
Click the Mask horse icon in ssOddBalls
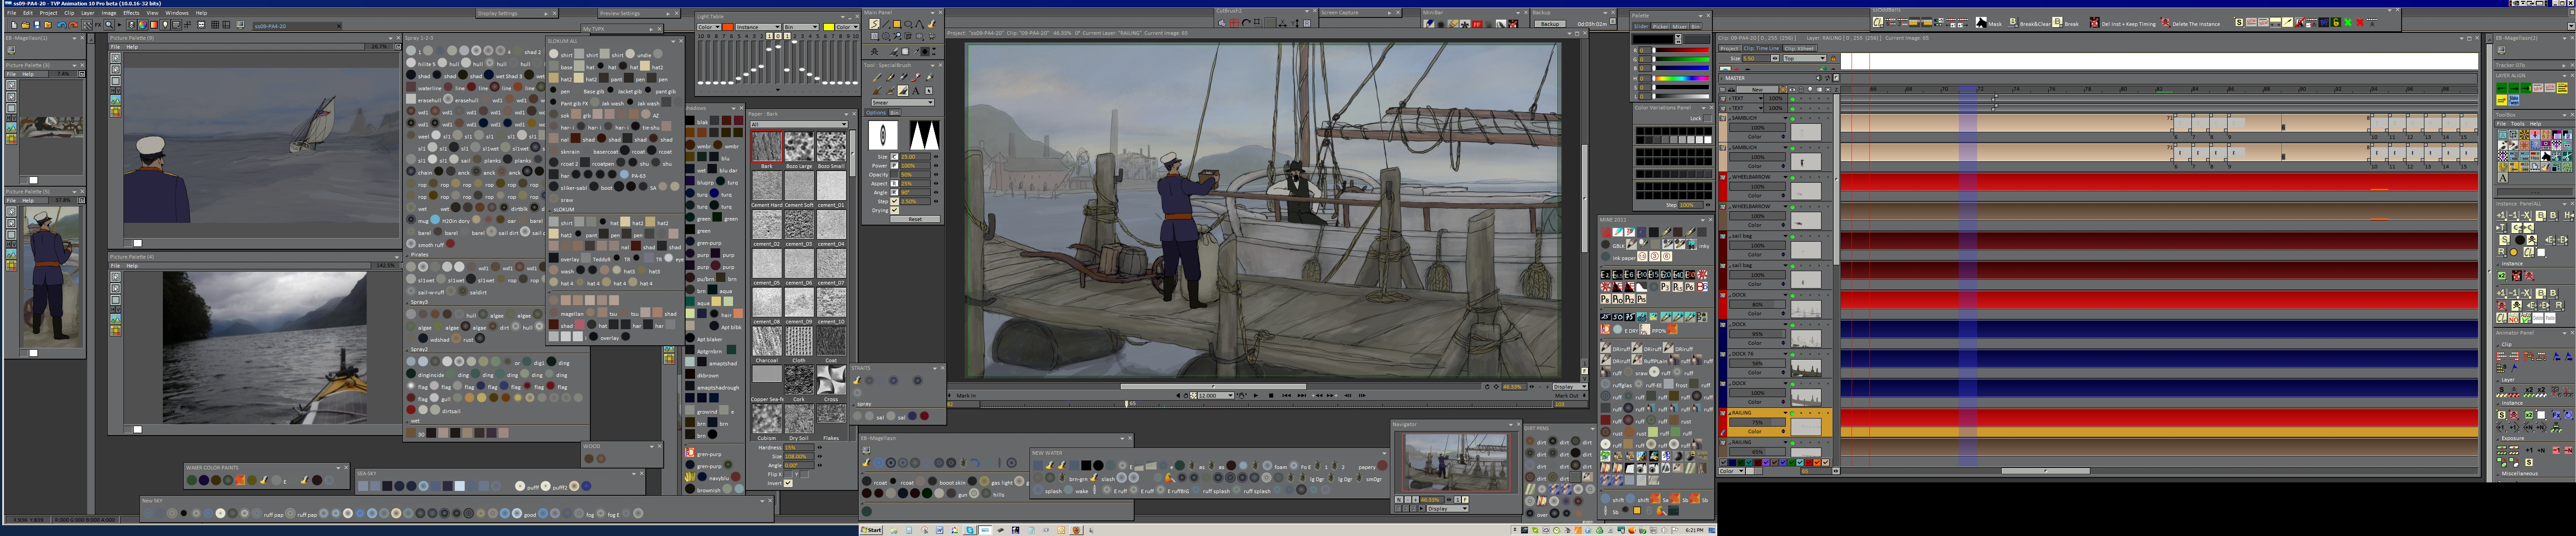click(1981, 23)
